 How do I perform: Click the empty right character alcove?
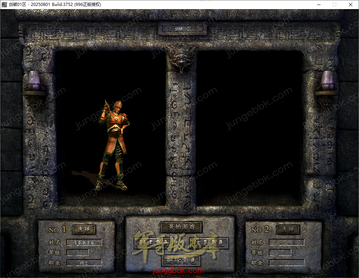click(249, 128)
